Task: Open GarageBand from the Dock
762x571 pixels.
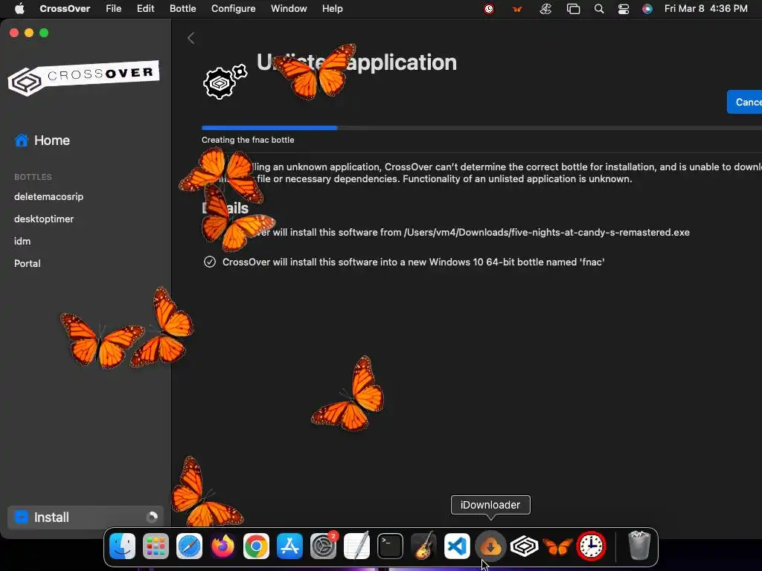Action: (423, 546)
